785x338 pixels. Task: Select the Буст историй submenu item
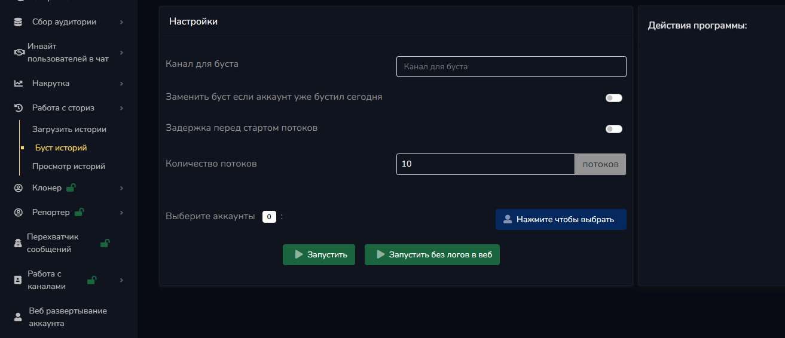pyautogui.click(x=61, y=148)
